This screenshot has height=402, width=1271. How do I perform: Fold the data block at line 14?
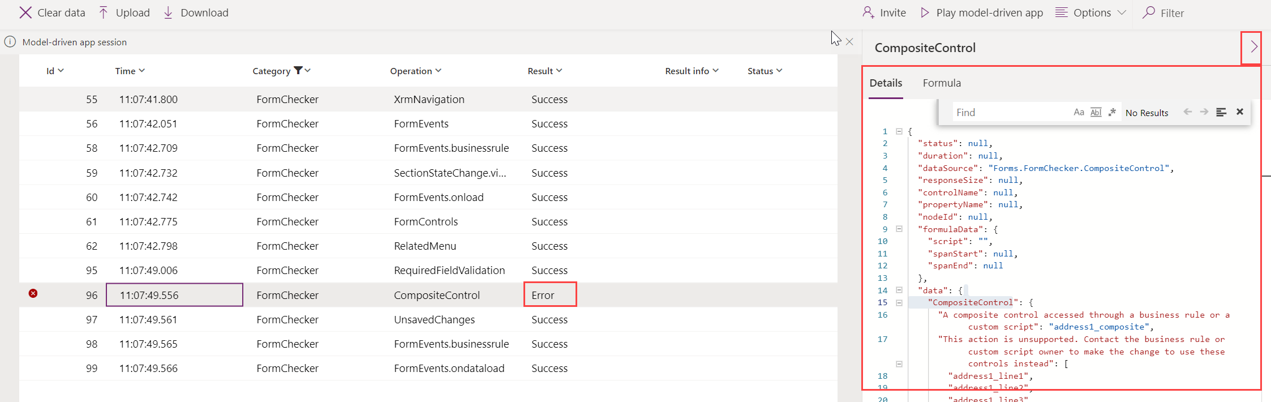click(x=899, y=290)
